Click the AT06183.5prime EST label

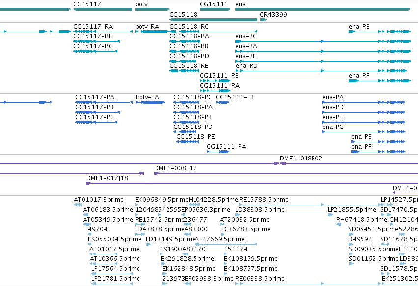(x=108, y=210)
